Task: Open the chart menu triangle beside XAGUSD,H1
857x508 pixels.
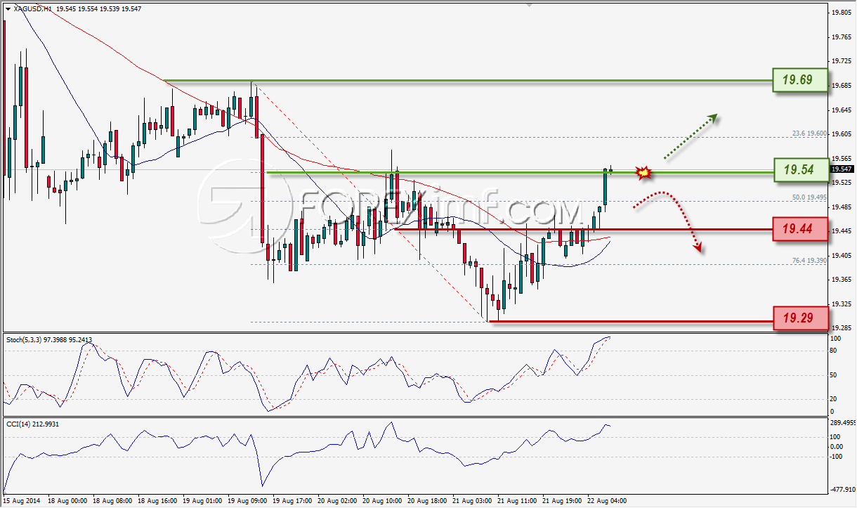Action: (8, 9)
